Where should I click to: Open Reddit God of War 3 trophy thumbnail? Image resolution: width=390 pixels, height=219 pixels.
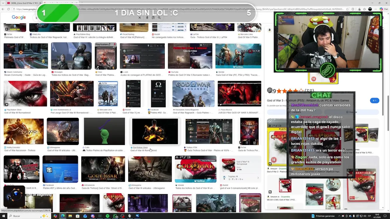click(133, 94)
